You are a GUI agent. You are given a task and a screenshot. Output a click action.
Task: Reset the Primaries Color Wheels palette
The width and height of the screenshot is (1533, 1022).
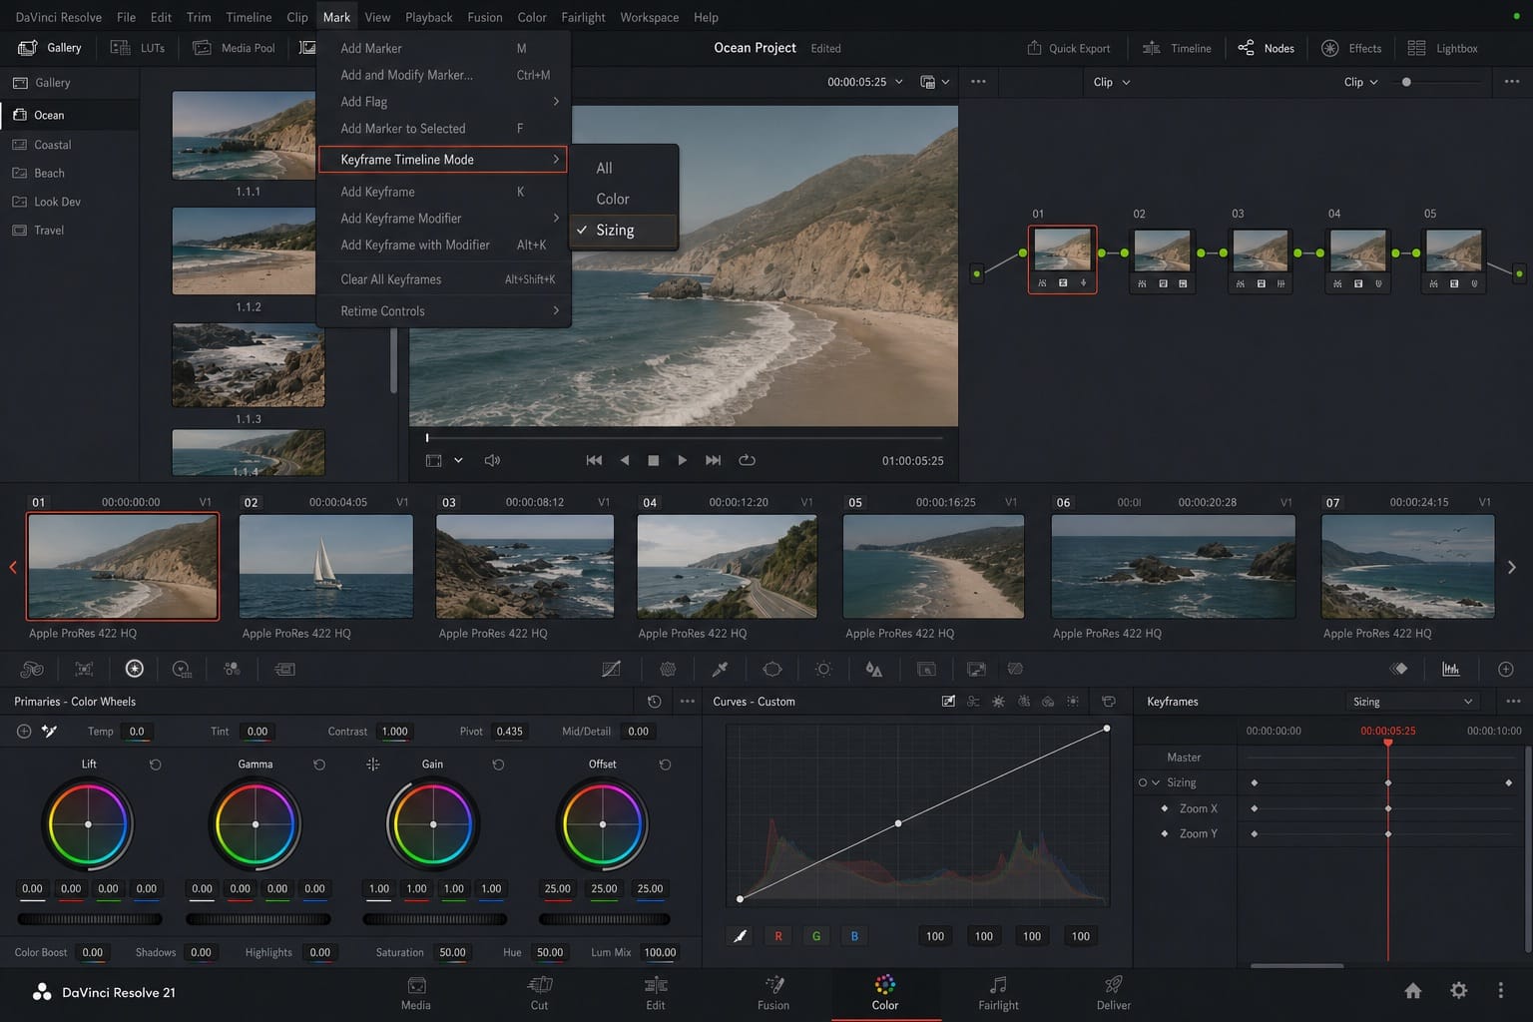coord(654,702)
